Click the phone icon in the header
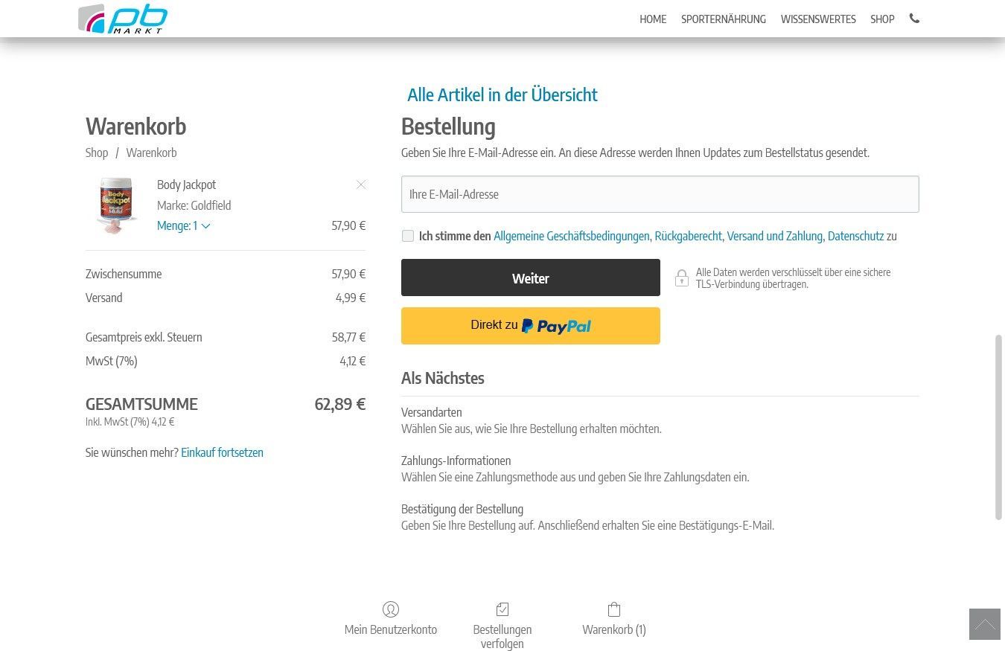Image resolution: width=1005 pixels, height=651 pixels. pos(914,19)
